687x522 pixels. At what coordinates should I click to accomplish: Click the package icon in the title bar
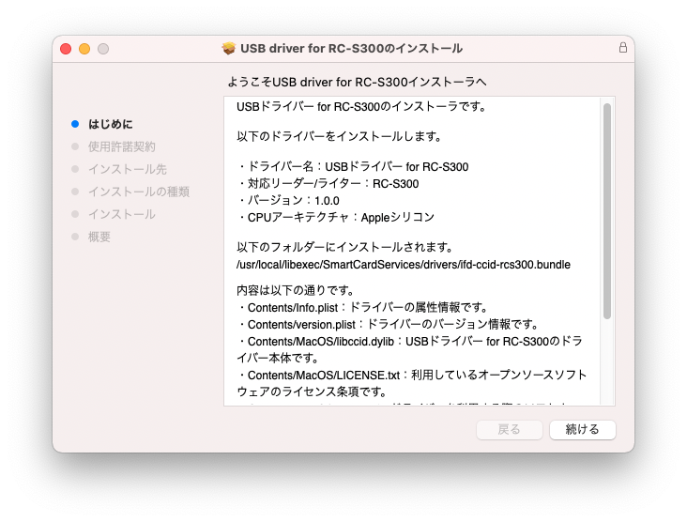point(228,48)
